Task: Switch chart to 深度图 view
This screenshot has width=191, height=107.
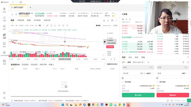Action: (x=115, y=26)
